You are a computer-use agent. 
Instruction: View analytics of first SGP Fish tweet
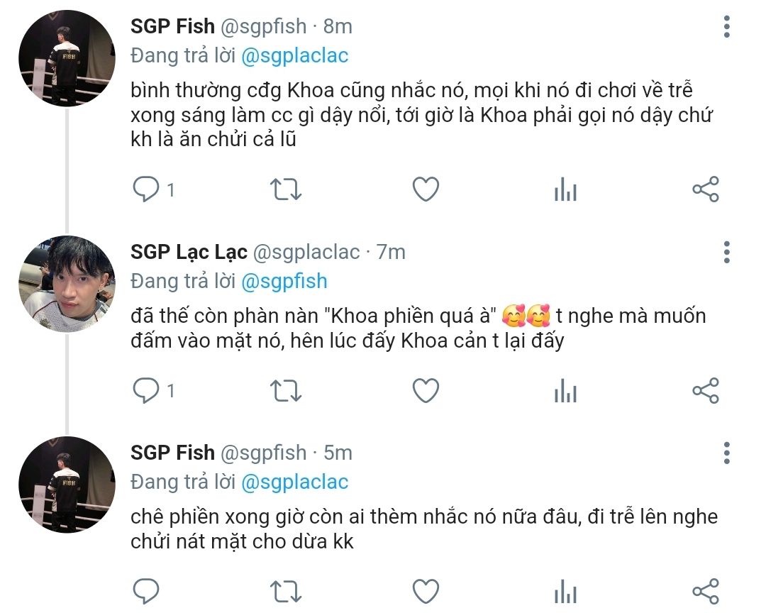[565, 189]
